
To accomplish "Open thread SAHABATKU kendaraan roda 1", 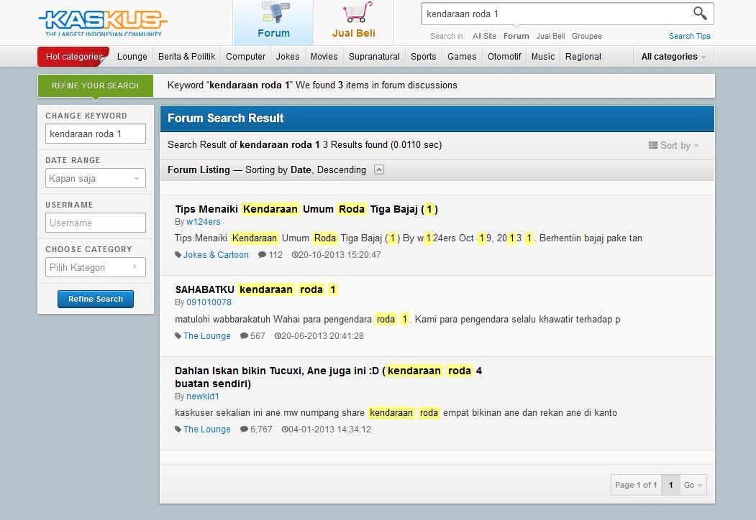I will click(256, 289).
